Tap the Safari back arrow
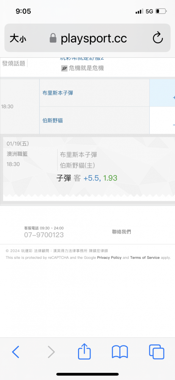175x380 pixels. tap(16, 352)
